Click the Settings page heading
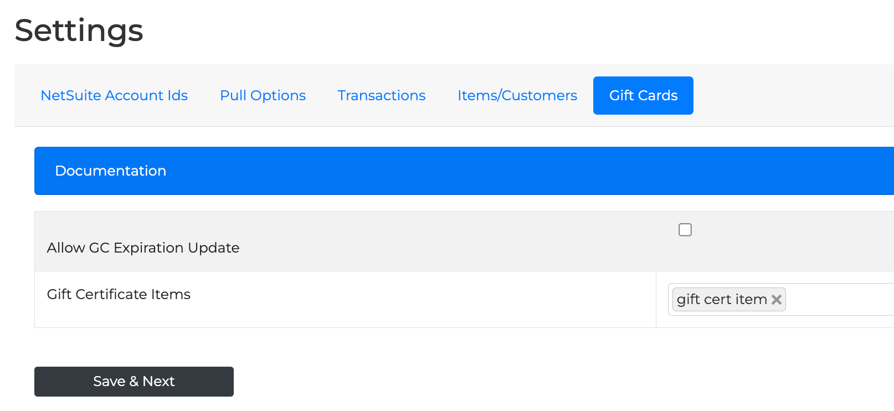This screenshot has height=411, width=894. (x=79, y=30)
